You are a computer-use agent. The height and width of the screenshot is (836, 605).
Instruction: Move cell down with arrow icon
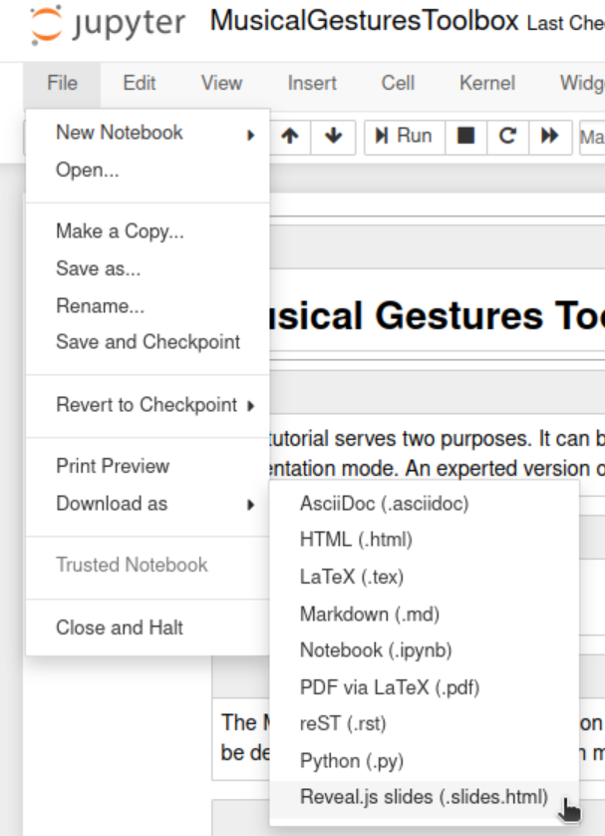tap(333, 136)
